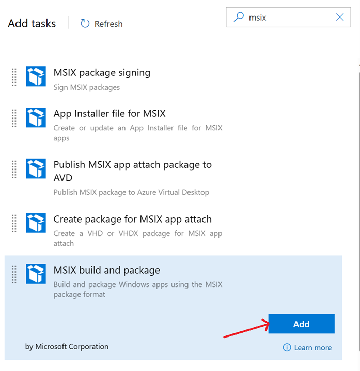Click the magnifier icon in search box
Screen dimensions: 360x371
click(x=239, y=17)
